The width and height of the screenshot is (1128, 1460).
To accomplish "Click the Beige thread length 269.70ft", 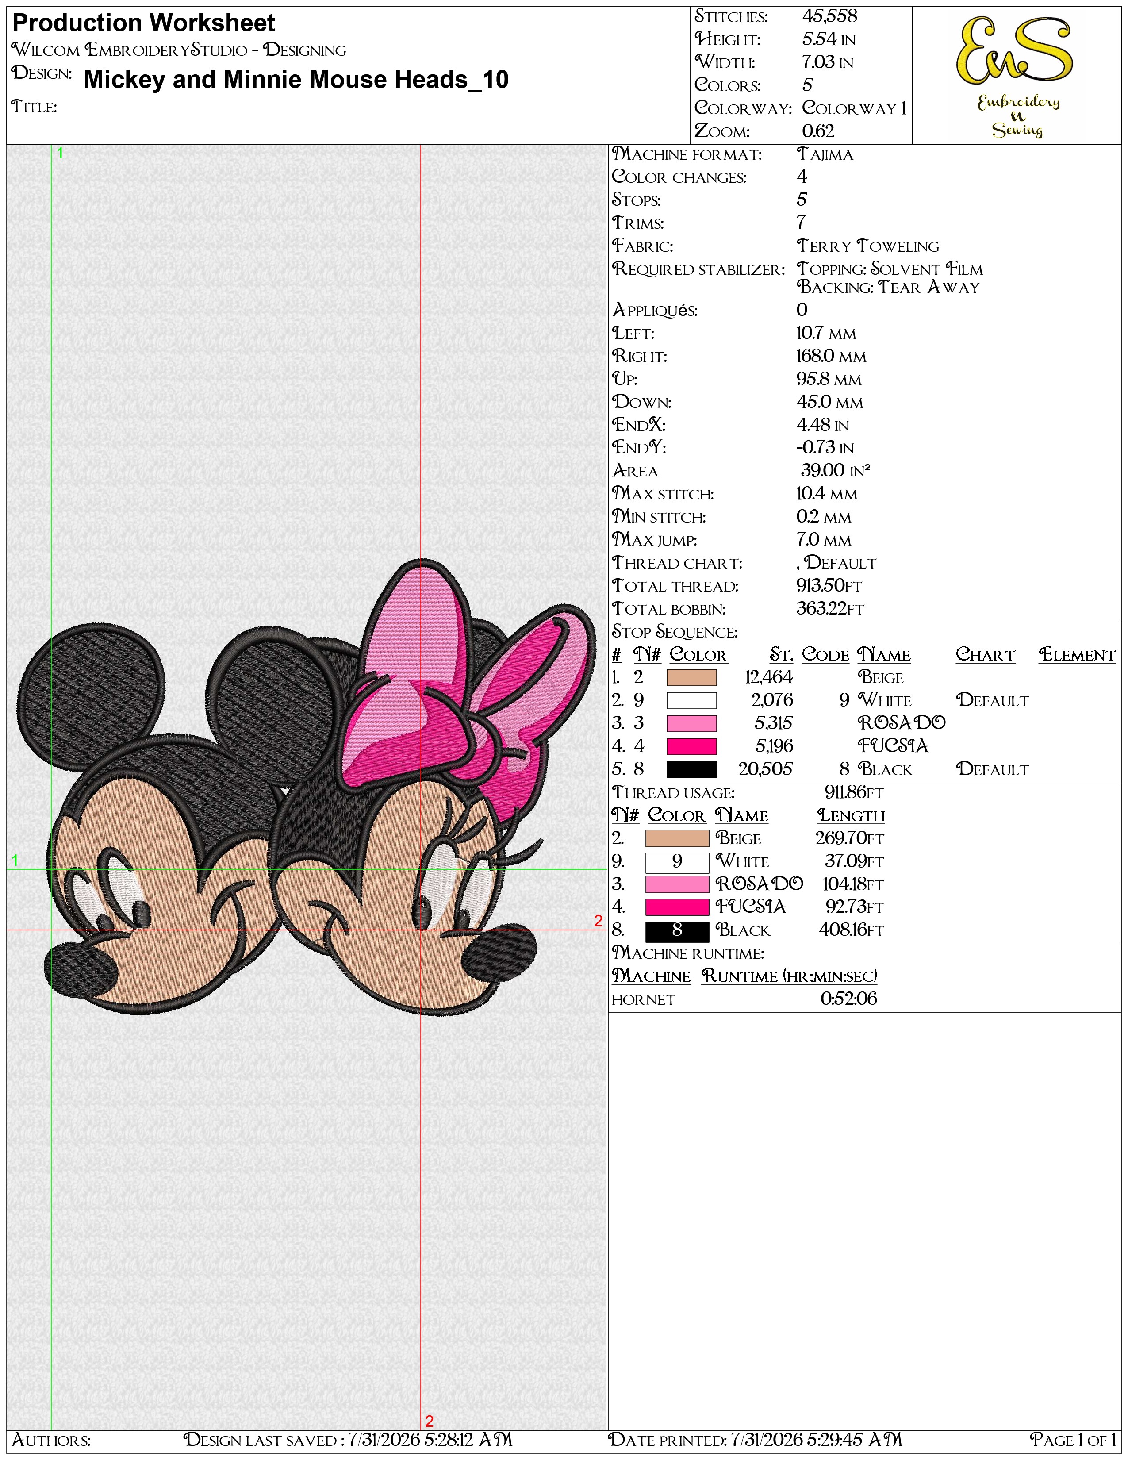I will (849, 838).
